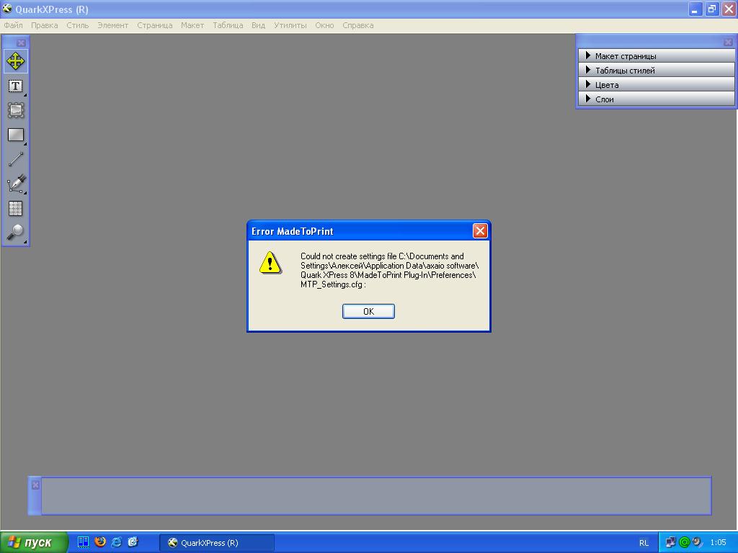Click the gray sphere tray icon

(x=697, y=543)
